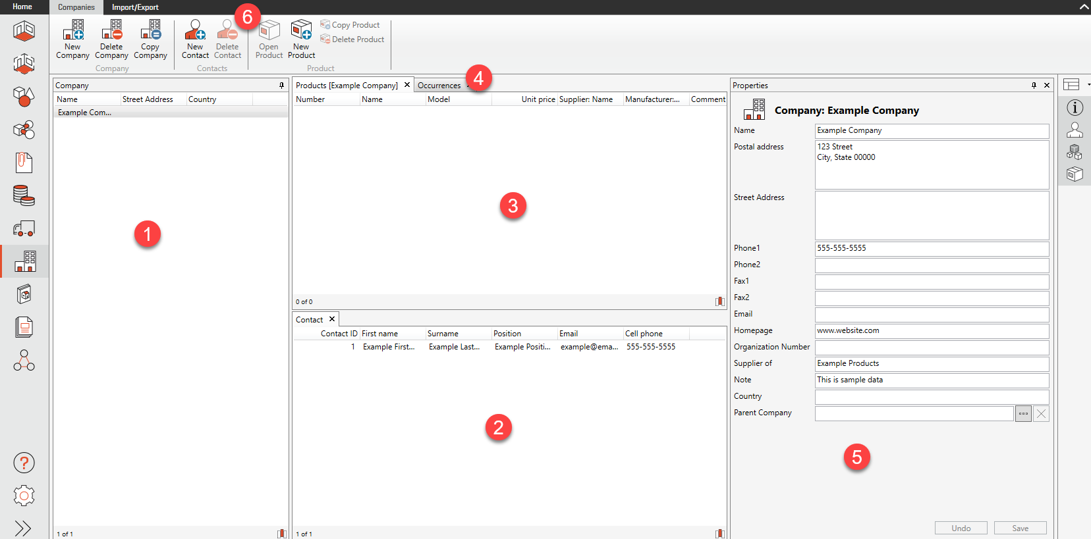This screenshot has height=539, width=1091.
Task: Click the Homepage input field
Action: [932, 331]
